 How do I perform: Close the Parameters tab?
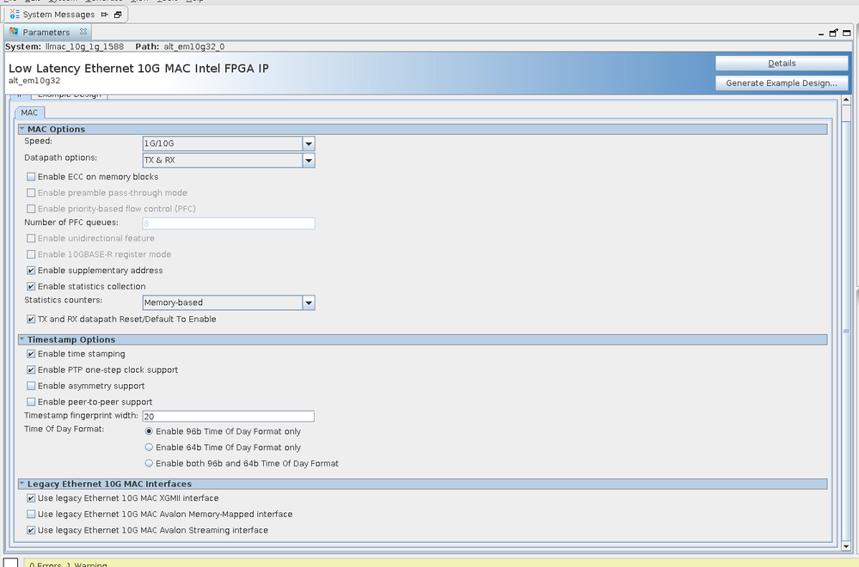pos(83,32)
